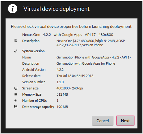Click the 'Virtual device deployment' title
The image size is (143, 134).
[57, 9]
